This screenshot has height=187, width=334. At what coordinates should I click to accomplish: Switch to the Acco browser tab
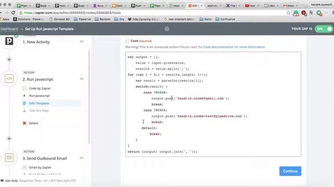tap(100, 6)
